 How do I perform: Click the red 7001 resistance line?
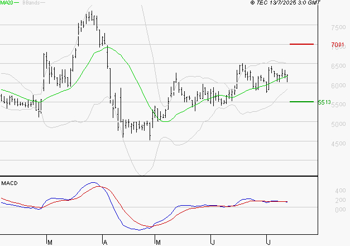pyautogui.click(x=301, y=44)
